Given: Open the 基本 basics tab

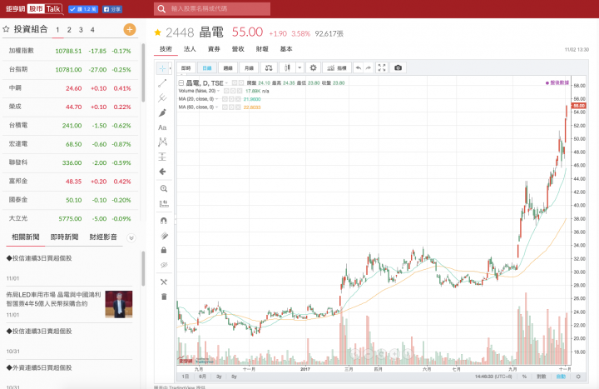Looking at the screenshot, I should (x=286, y=49).
